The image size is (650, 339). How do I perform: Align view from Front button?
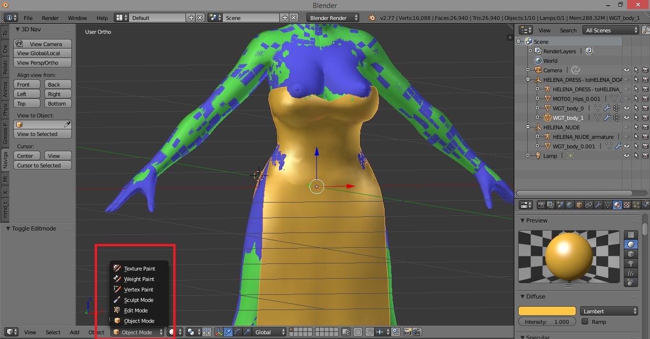coord(27,85)
